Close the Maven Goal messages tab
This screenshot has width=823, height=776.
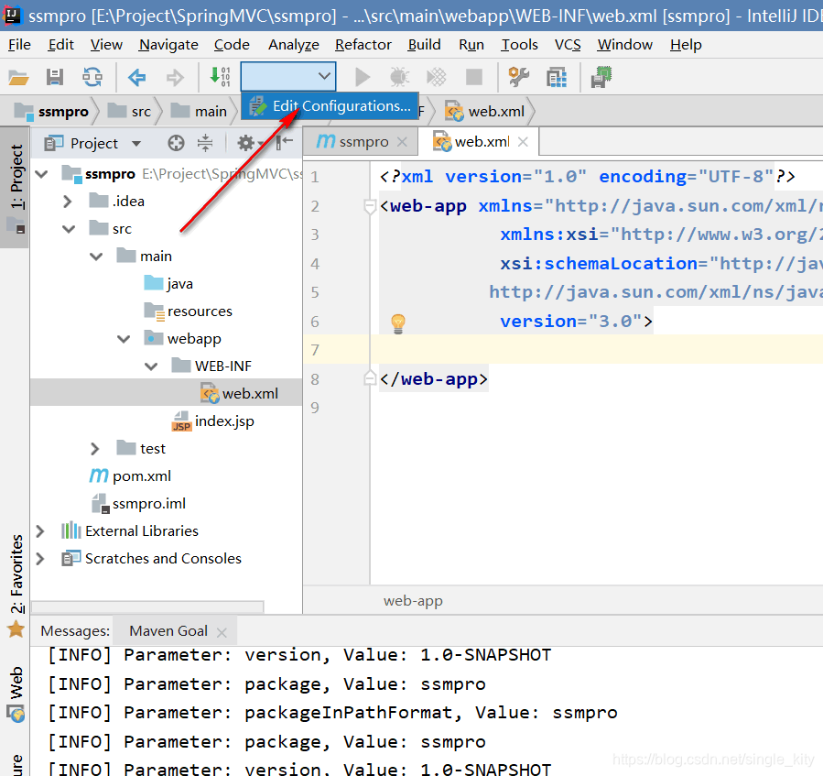click(x=222, y=632)
